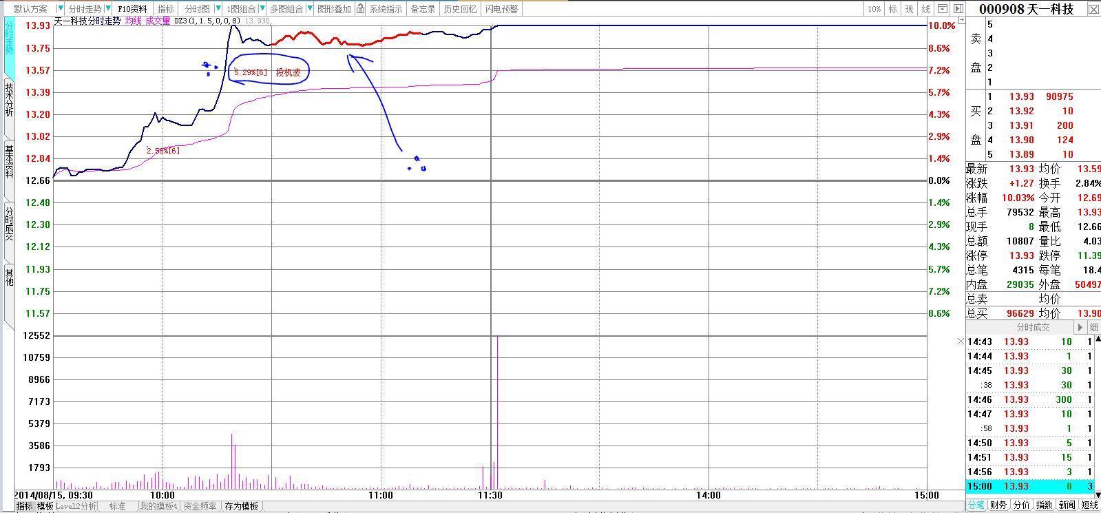
Task: Choose the 1图组合 layout
Action: (x=241, y=9)
